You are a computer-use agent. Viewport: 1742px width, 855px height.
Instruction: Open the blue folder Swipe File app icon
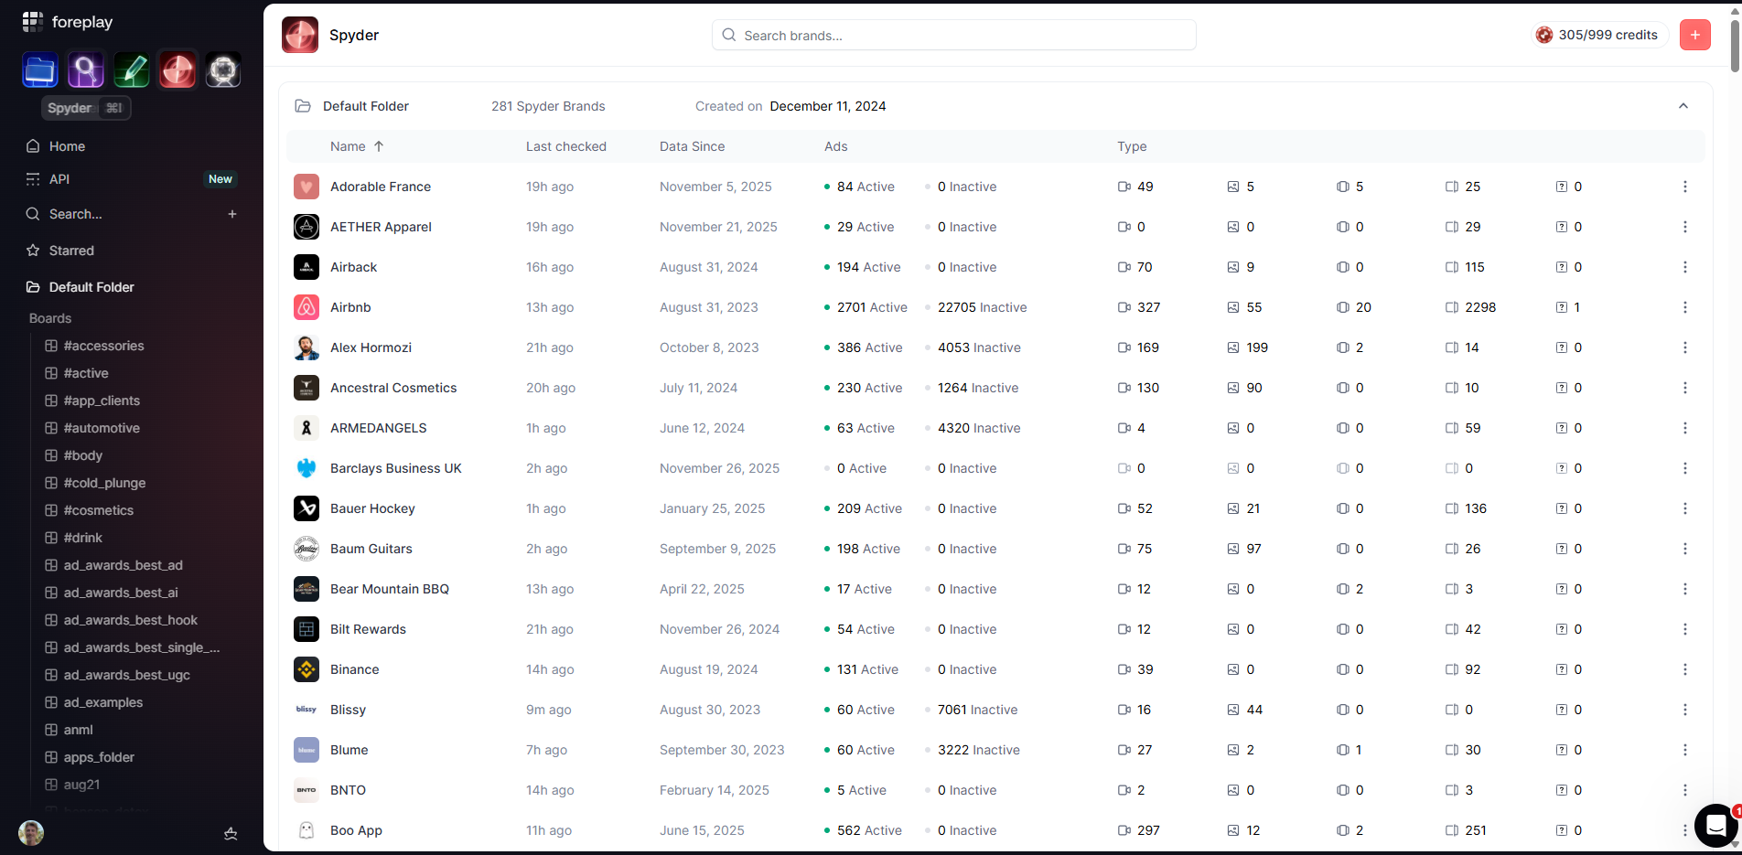pyautogui.click(x=40, y=70)
